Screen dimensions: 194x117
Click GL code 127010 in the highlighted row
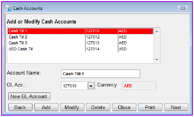click(x=93, y=31)
